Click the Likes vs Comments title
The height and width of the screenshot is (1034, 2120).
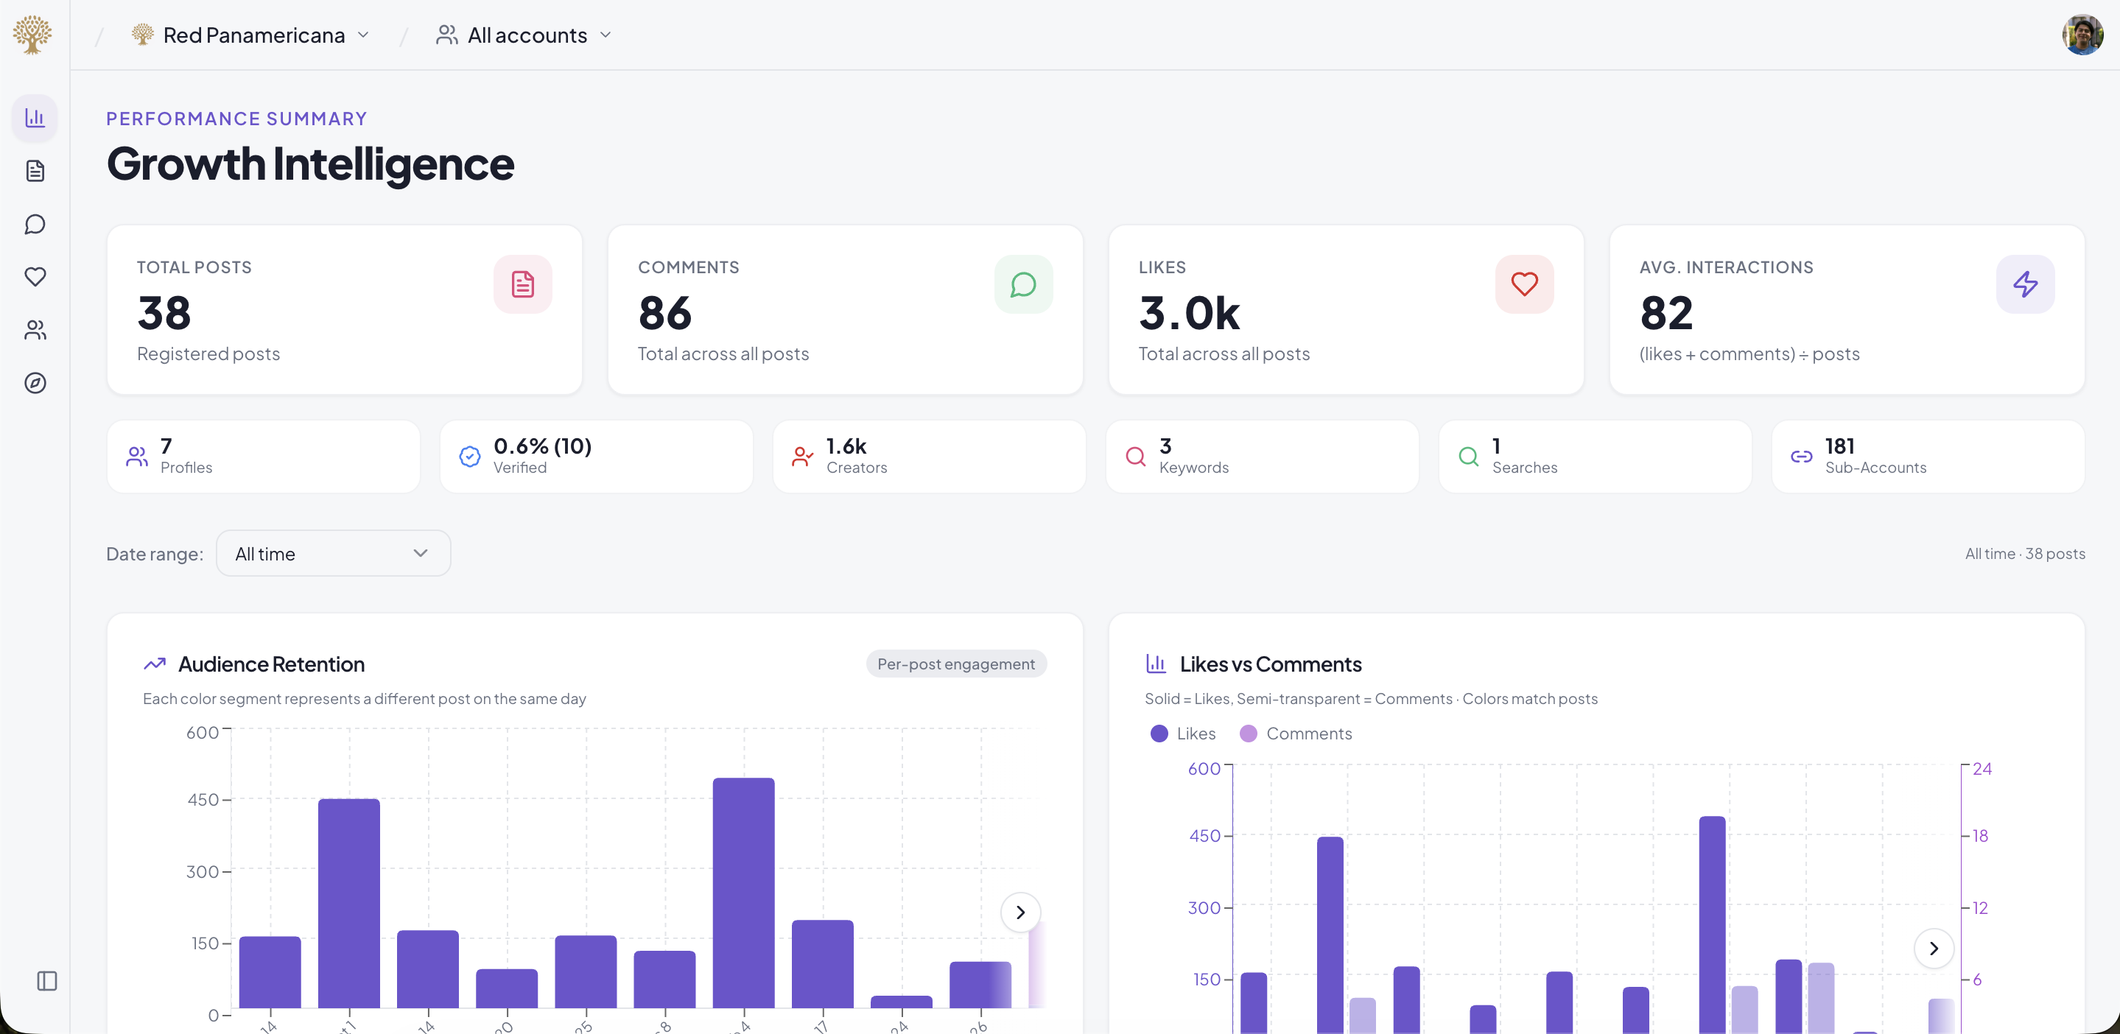pos(1271,664)
